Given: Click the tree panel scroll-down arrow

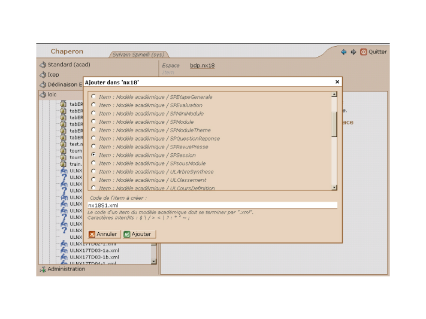Looking at the screenshot, I should click(x=153, y=262).
